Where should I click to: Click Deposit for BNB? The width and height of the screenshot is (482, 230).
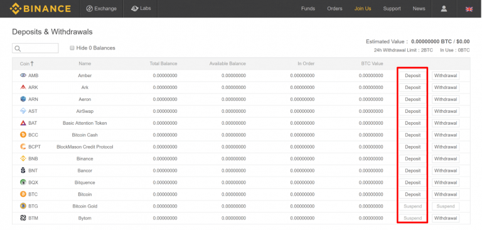412,159
